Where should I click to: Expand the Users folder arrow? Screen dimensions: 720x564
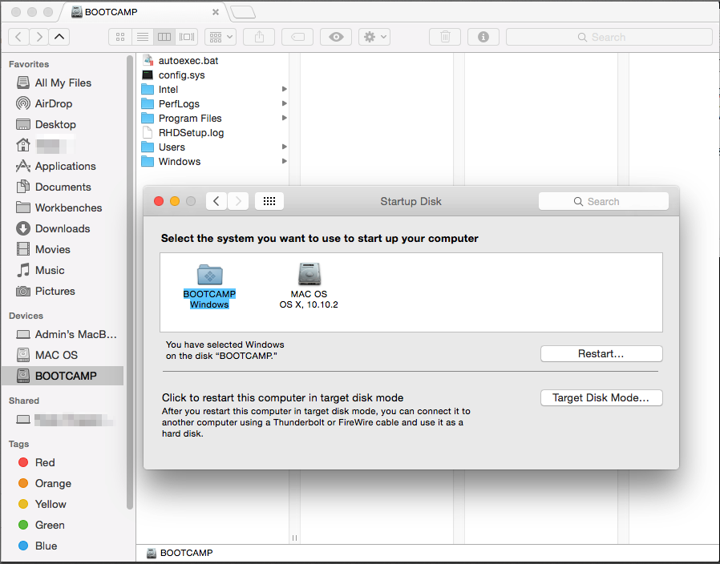(x=285, y=147)
